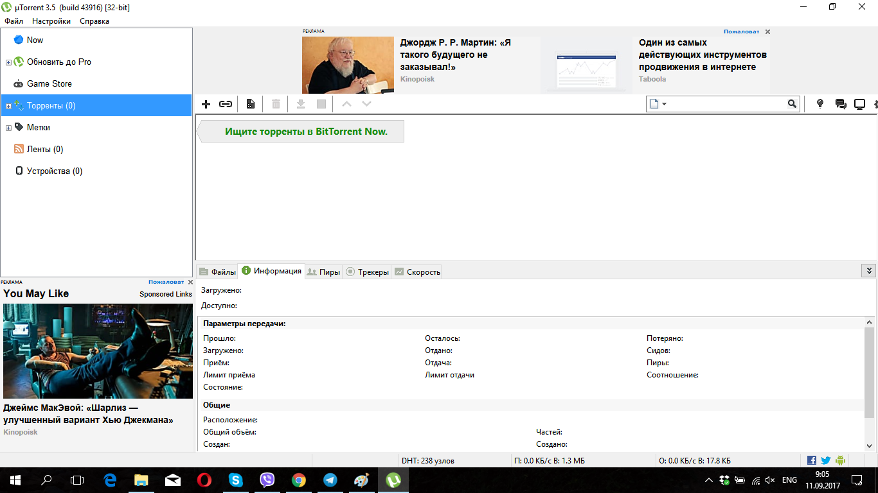
Task: Open Telegram from the taskbar
Action: point(330,480)
